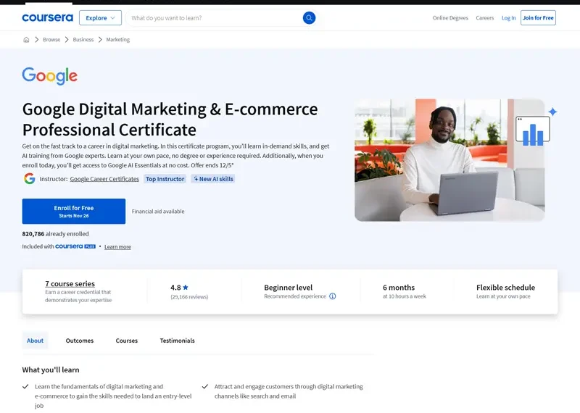Switch to the Testimonials tab
This screenshot has width=580, height=413.
tap(177, 341)
